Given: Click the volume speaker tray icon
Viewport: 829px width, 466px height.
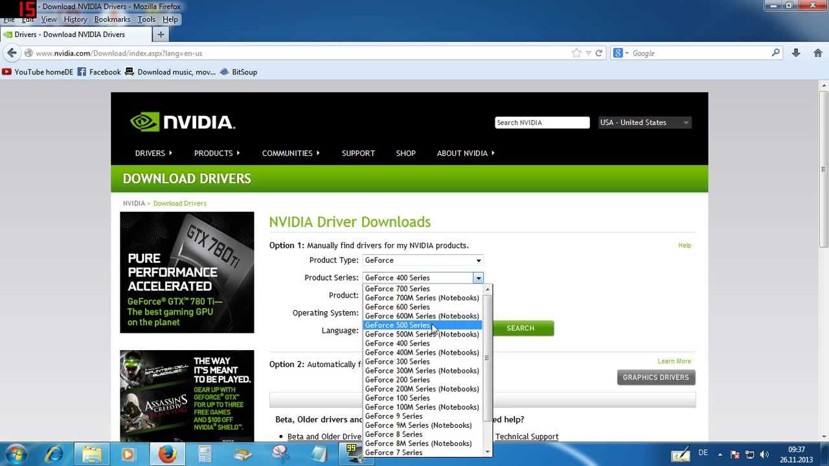Looking at the screenshot, I should [764, 454].
